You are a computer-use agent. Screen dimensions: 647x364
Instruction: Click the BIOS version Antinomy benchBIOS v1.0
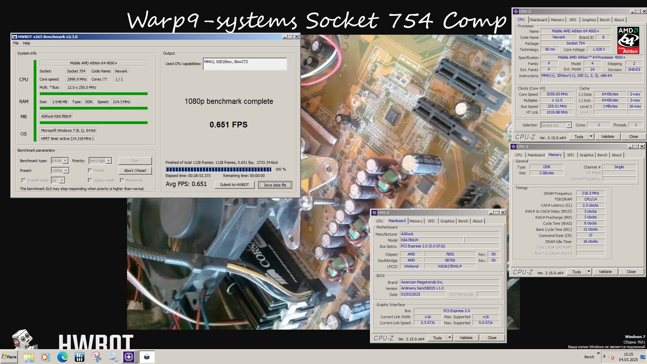pos(450,288)
